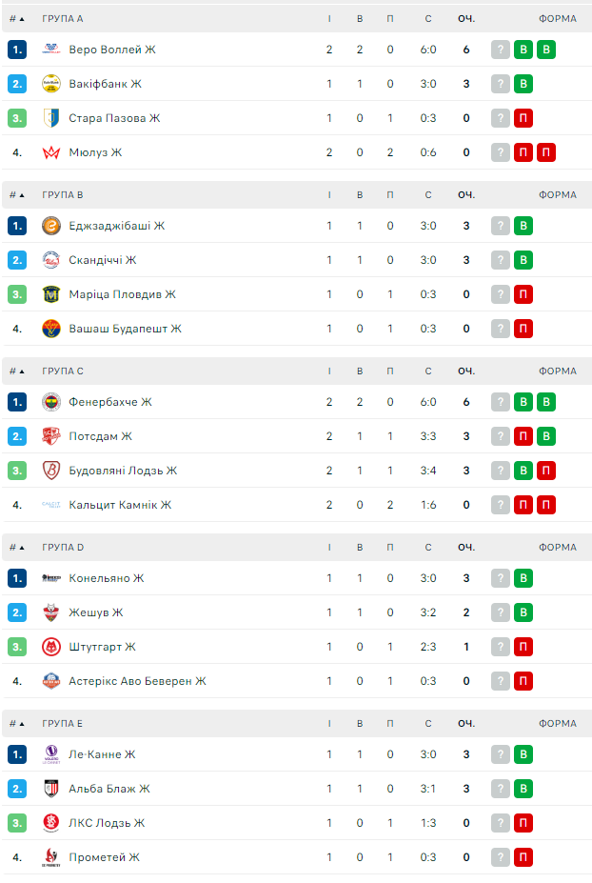Viewport: 592px width, 883px height.
Task: Open Ле-Канне Ж team link
Action: [102, 754]
